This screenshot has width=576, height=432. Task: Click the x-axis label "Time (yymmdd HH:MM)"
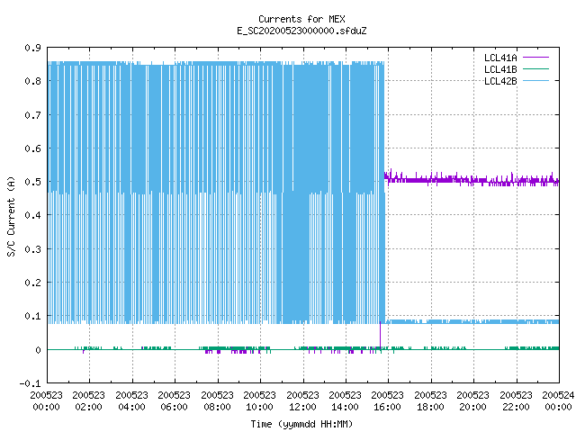tap(301, 424)
